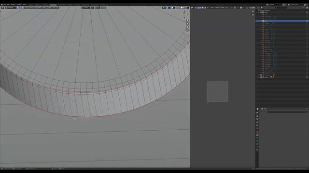
Task: Open the Tool properties tab
Action: [x=257, y=112]
